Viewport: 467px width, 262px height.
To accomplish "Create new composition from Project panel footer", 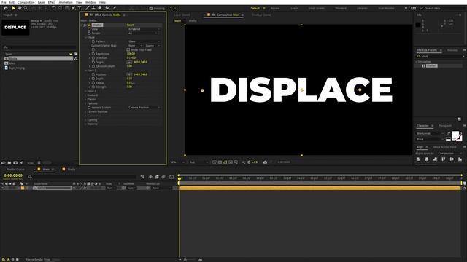I will pos(15,163).
